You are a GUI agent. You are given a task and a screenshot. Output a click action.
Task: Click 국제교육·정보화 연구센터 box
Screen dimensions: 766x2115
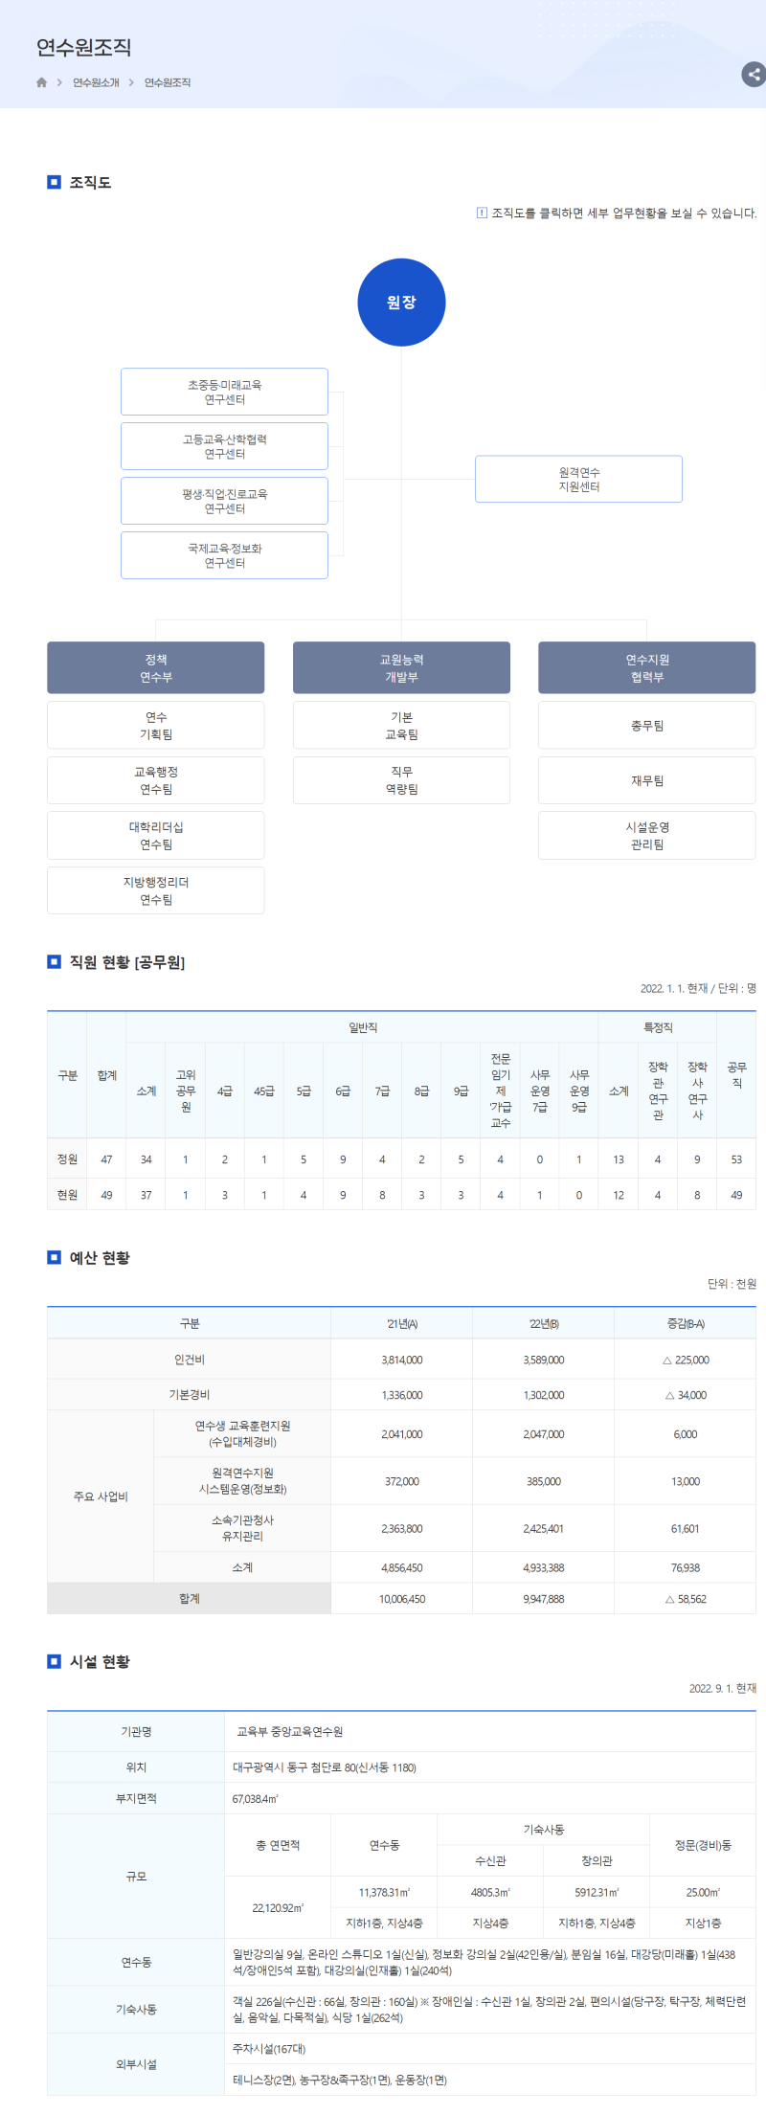pos(224,556)
